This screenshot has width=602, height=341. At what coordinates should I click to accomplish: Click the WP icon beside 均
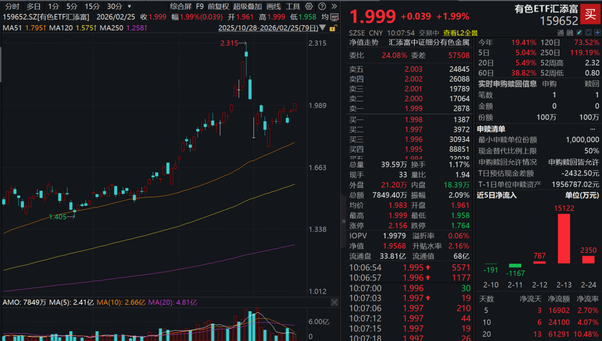[334, 17]
